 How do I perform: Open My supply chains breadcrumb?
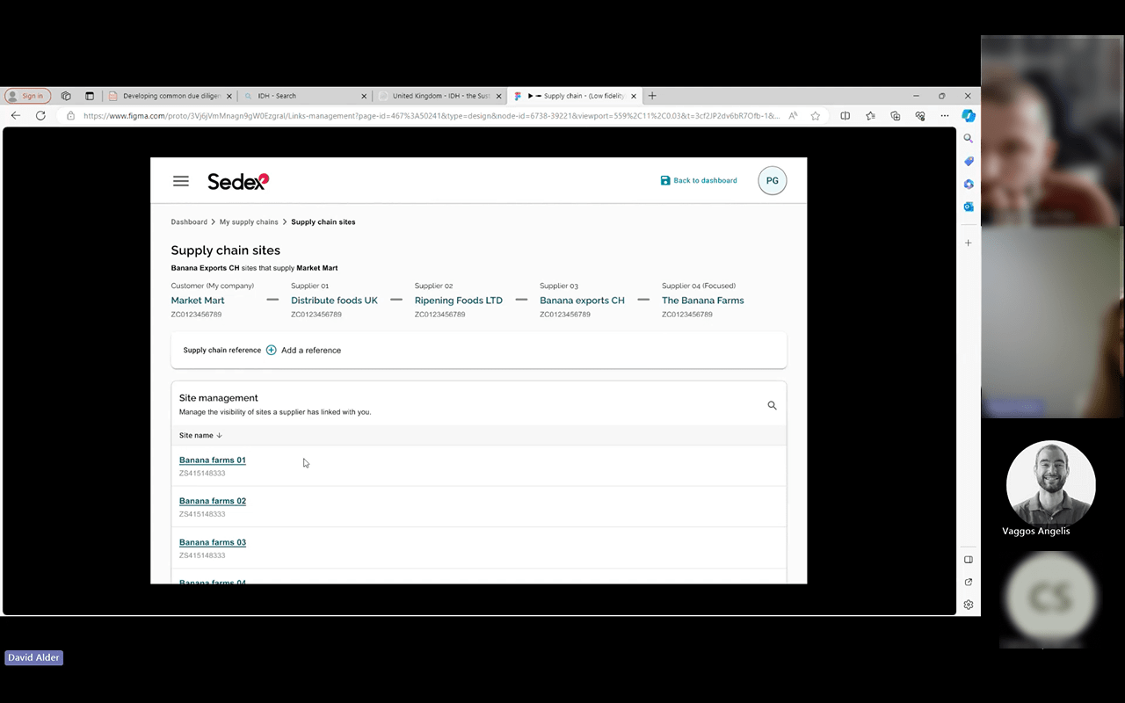pos(249,222)
